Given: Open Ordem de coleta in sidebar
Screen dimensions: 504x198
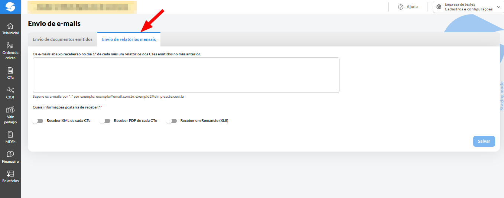Looking at the screenshot, I should click(x=10, y=51).
